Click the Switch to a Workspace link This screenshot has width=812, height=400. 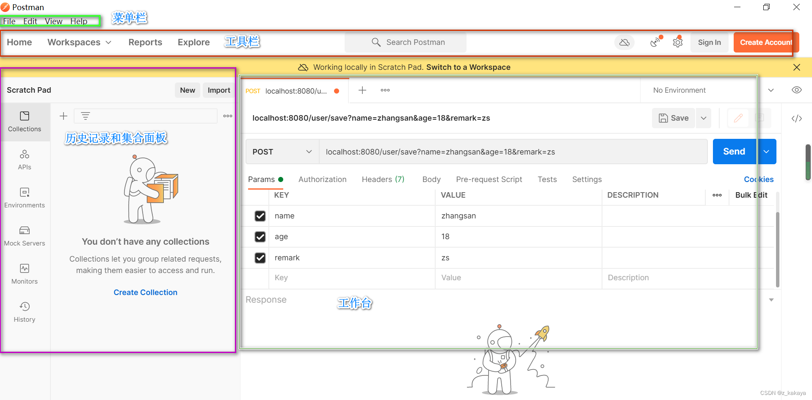(468, 67)
